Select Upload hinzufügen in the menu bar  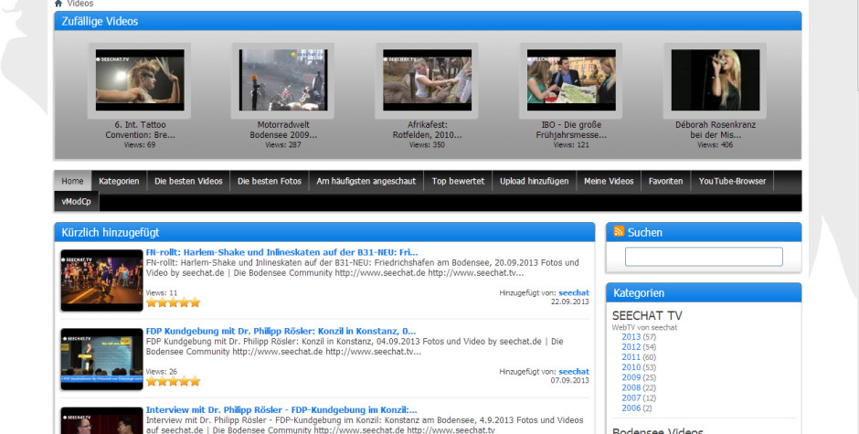click(535, 181)
